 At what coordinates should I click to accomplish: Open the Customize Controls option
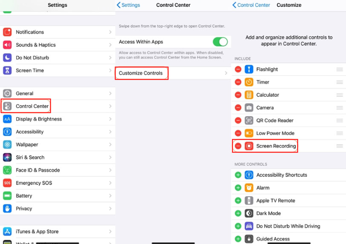[x=173, y=73]
